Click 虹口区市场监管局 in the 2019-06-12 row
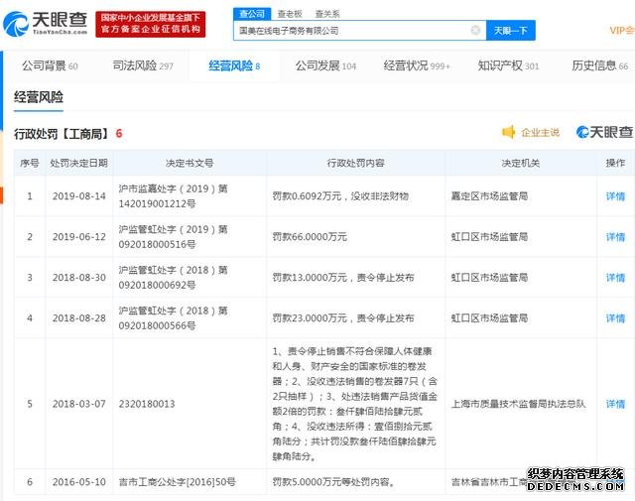Screen dimensions: 635x501 click(x=489, y=237)
